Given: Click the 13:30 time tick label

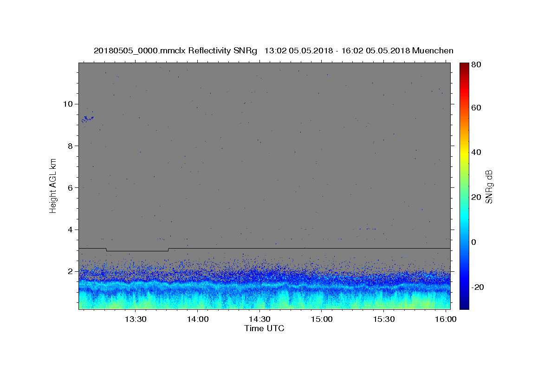Looking at the screenshot, I should (x=136, y=320).
